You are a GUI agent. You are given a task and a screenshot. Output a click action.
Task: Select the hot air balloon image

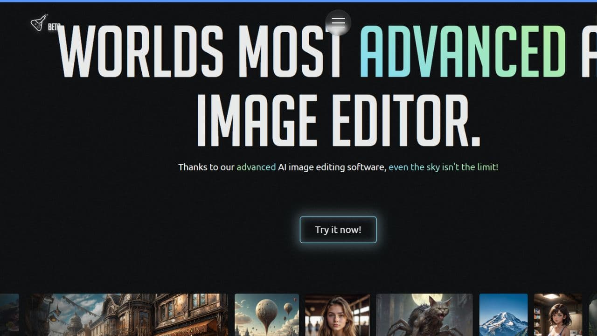[267, 315]
